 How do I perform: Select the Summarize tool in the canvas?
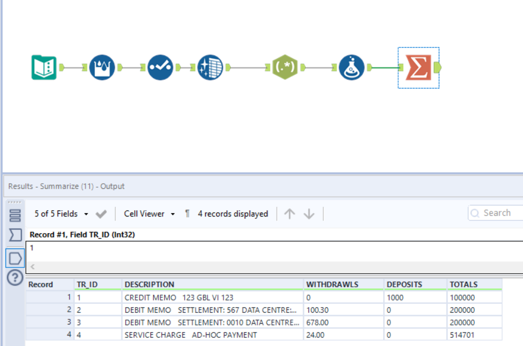pyautogui.click(x=419, y=66)
